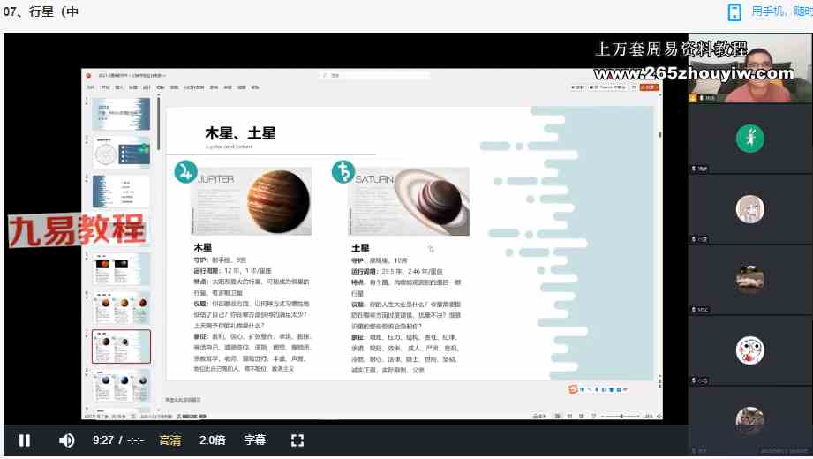Viewport: 813px width, 459px height.
Task: Select the highlighted Jupiter-Saturn slide thumbnail
Action: coord(121,346)
